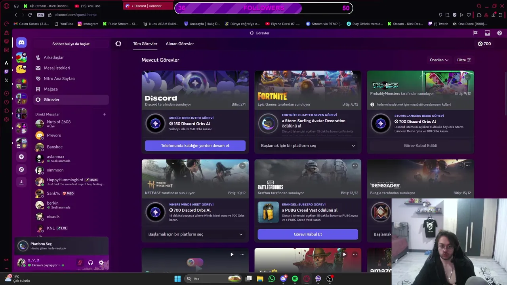Open quests orb icon beside search box
This screenshot has height=285, width=507.
pyautogui.click(x=118, y=44)
